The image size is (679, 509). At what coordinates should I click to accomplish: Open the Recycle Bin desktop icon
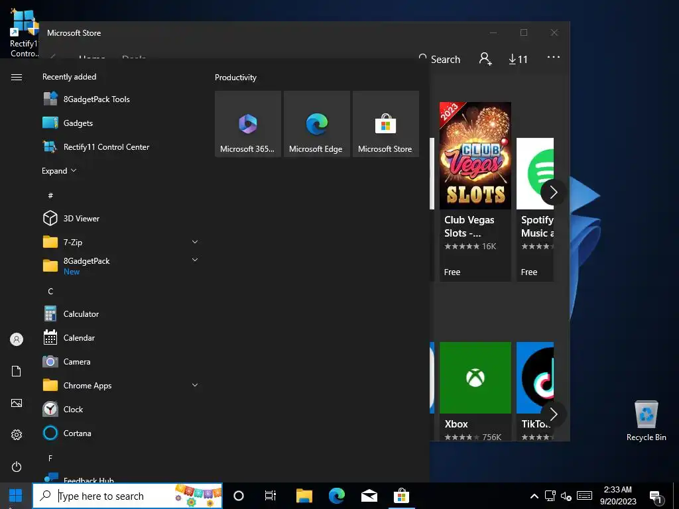click(646, 421)
